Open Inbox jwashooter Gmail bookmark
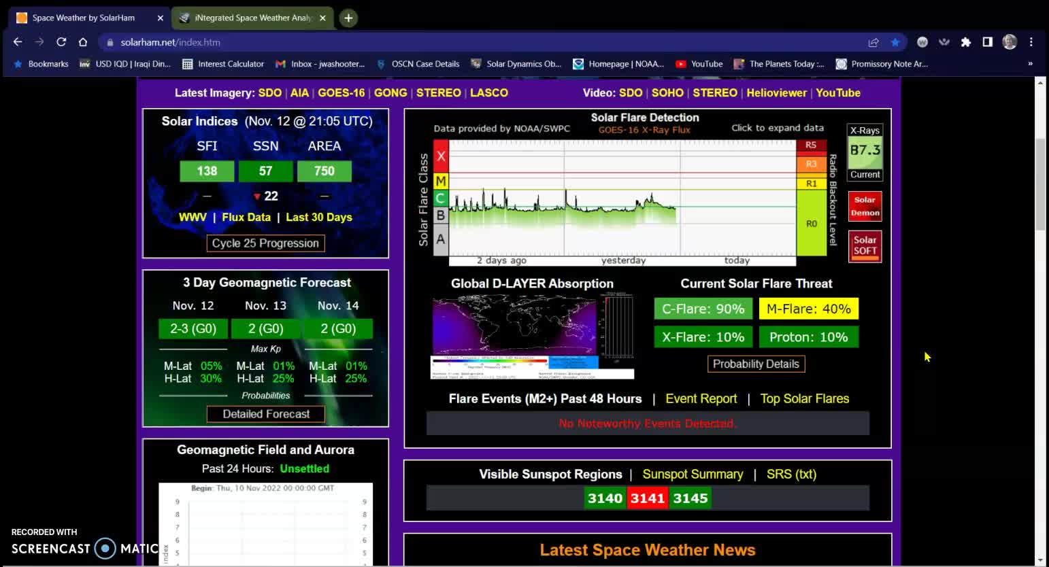The height and width of the screenshot is (567, 1049). click(x=320, y=64)
